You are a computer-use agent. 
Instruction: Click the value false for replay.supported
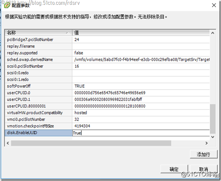(79, 53)
